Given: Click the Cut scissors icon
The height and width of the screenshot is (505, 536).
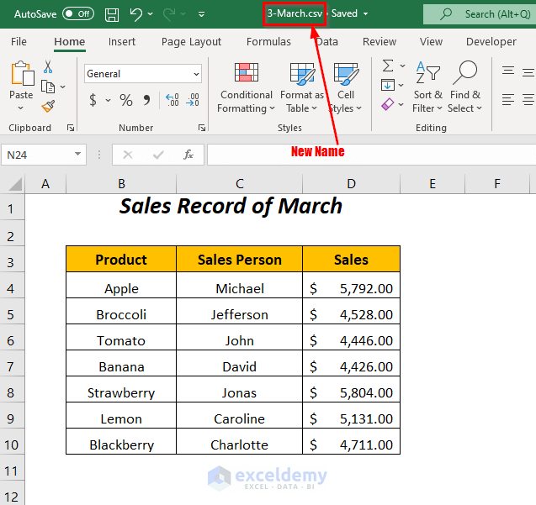Looking at the screenshot, I should coord(48,67).
